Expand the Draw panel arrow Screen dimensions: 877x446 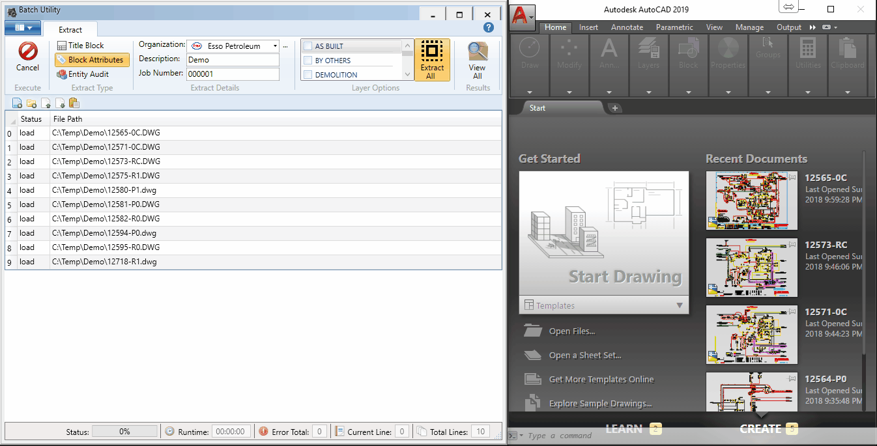click(530, 92)
